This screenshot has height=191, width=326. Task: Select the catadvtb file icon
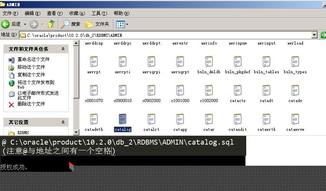(94, 119)
